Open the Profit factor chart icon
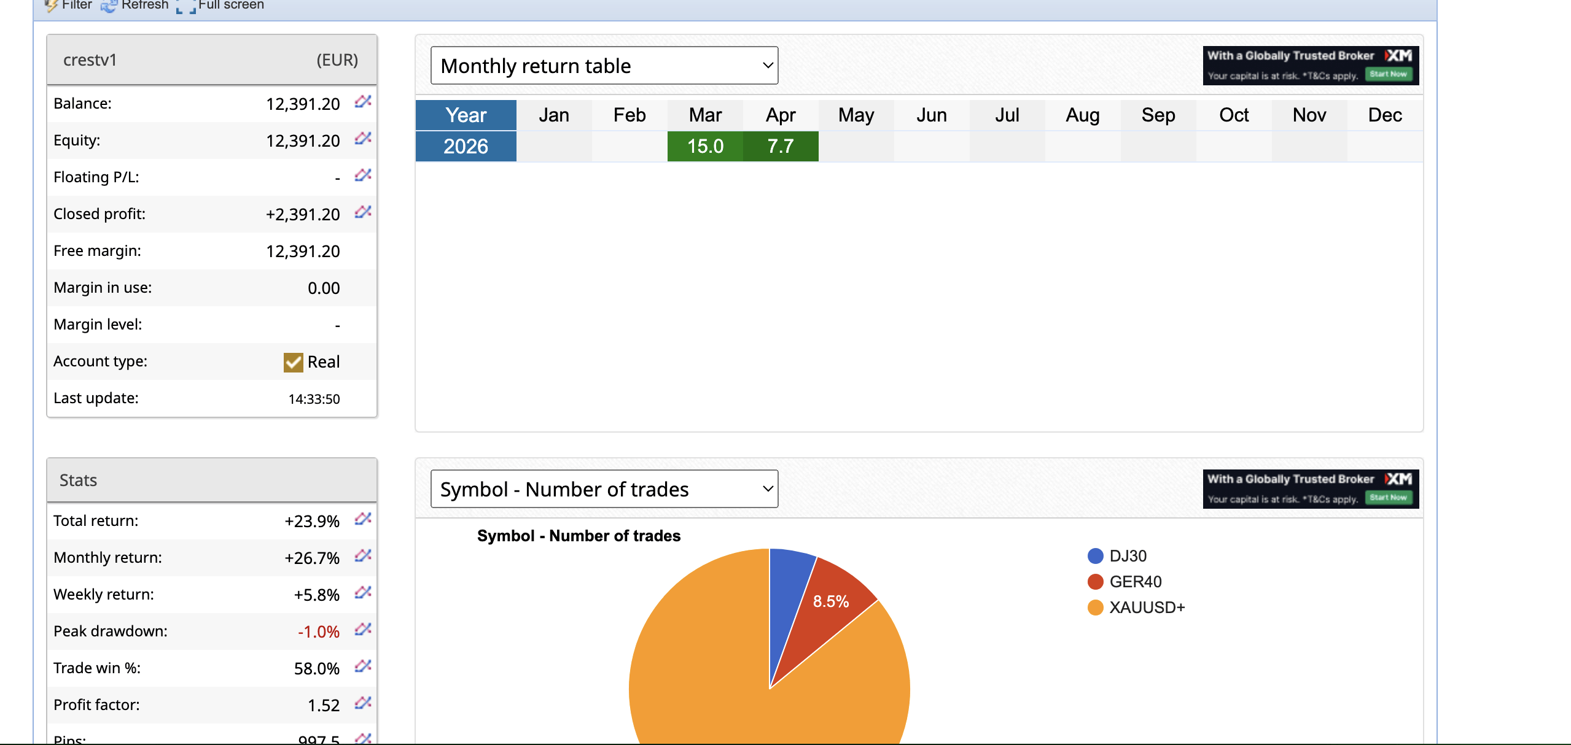 click(x=362, y=703)
